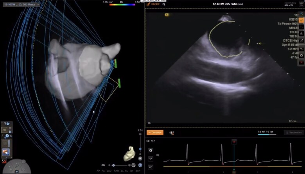Toggle the eye visibility icon under ultrasound image
The image size is (305, 174).
[149, 123]
